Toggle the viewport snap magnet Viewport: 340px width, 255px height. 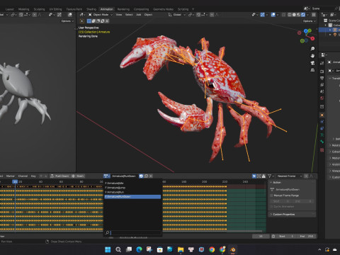click(x=198, y=15)
